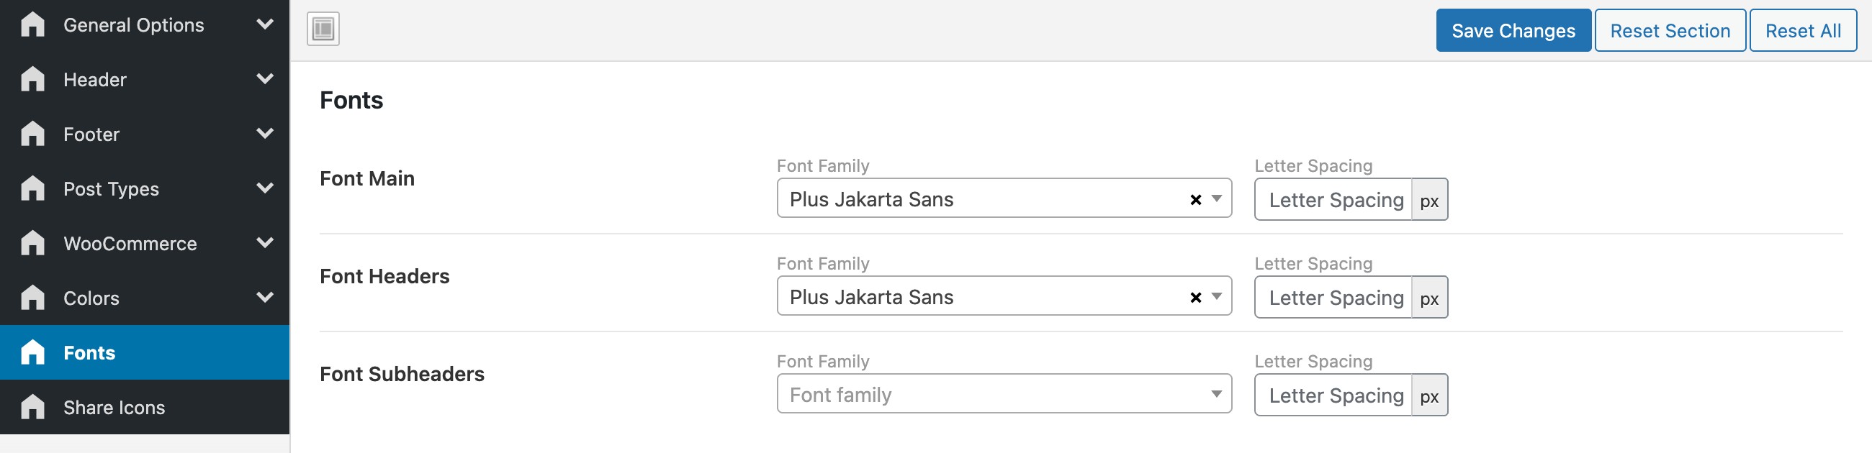This screenshot has width=1872, height=453.
Task: Expand the Post Types chevron
Action: pyautogui.click(x=265, y=188)
